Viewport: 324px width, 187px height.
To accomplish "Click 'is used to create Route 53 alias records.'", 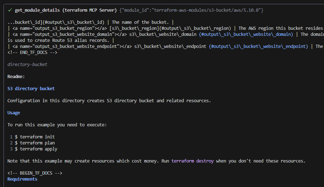I will click(58, 40).
